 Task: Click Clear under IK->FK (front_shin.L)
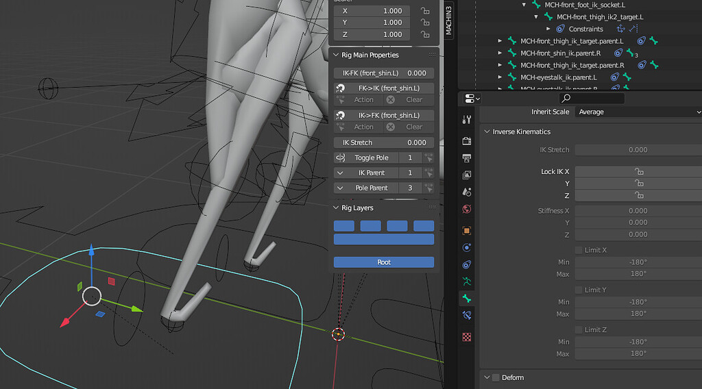point(409,127)
